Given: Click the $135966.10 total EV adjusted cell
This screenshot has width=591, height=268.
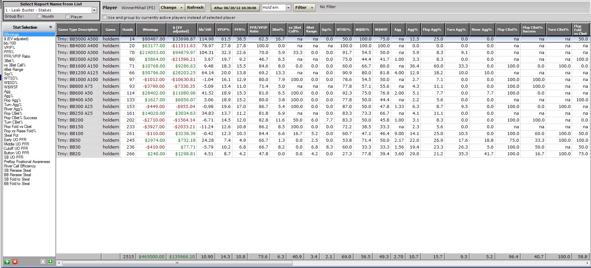Looking at the screenshot, I should pos(182,257).
